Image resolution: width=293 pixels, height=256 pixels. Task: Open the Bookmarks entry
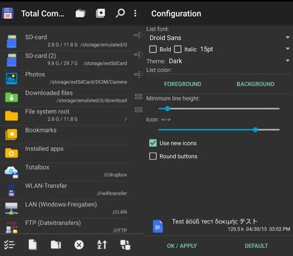pyautogui.click(x=65, y=135)
